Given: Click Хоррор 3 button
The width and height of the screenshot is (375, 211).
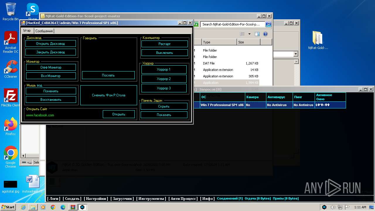Looking at the screenshot, I should point(164,88).
